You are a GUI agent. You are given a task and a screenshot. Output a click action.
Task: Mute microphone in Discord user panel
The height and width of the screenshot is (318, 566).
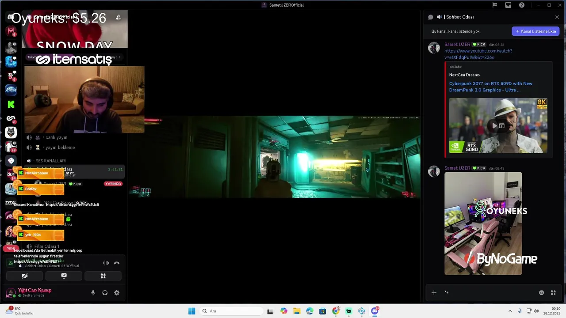click(93, 293)
